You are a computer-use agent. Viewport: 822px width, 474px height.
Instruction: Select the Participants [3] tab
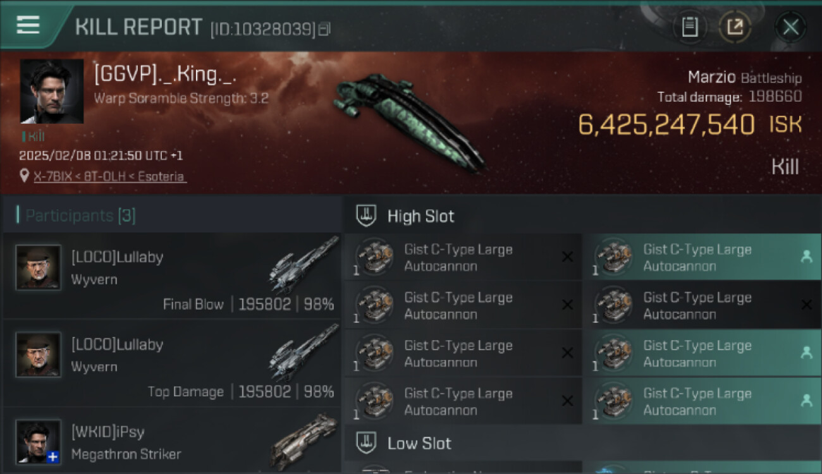[80, 216]
